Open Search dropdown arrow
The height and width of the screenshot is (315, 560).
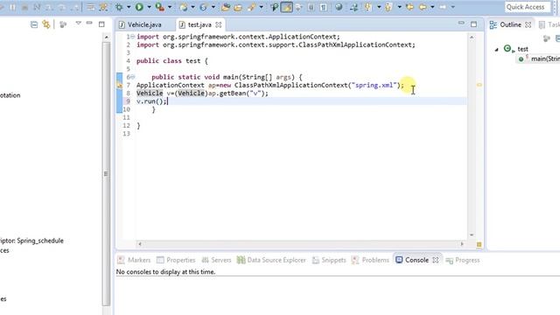tap(261, 7)
